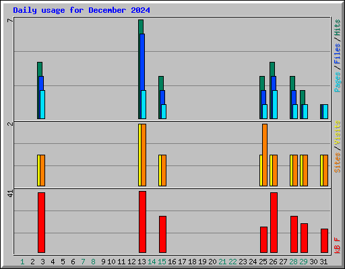Viewport: 345px width, 269px height.
Task: Click the blue files bar for day 13
Action: click(x=142, y=62)
